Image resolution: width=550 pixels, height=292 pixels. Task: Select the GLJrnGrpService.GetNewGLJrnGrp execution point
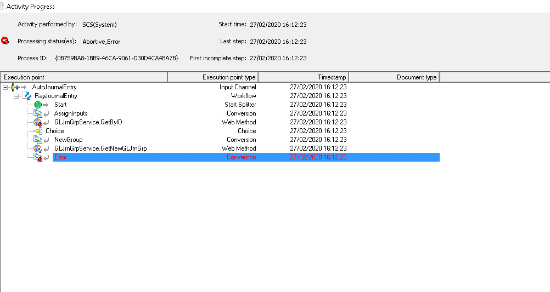(100, 148)
